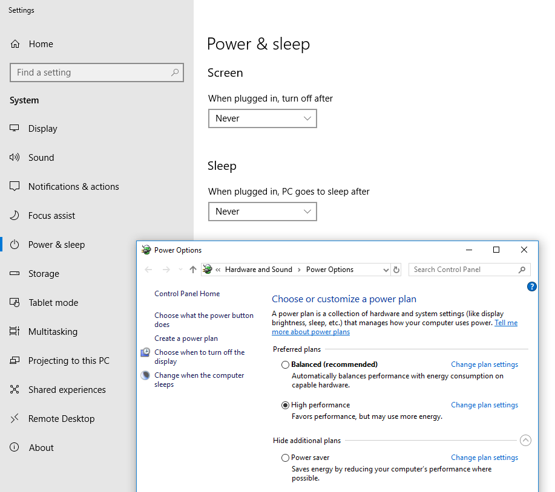
Task: Open screen turn off after dropdown
Action: [x=262, y=118]
